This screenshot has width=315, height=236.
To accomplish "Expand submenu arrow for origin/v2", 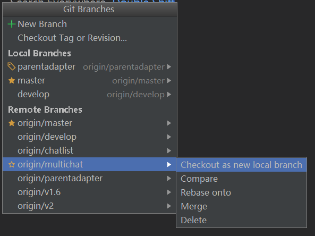I will click(169, 206).
